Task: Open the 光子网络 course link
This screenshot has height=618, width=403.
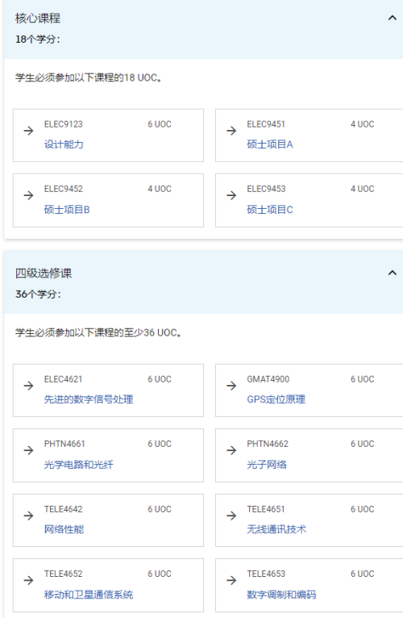Action: 267,464
